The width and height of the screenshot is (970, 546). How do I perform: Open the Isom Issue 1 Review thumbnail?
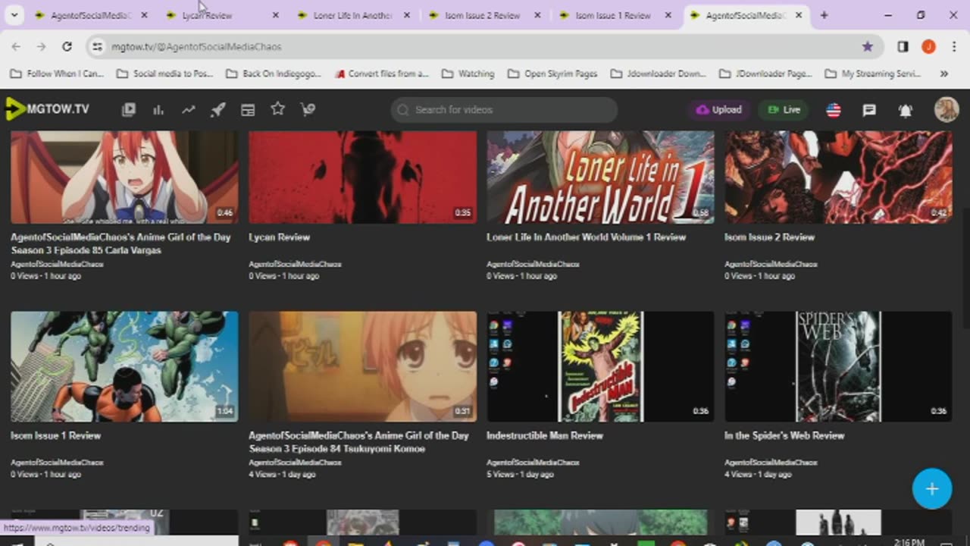124,366
